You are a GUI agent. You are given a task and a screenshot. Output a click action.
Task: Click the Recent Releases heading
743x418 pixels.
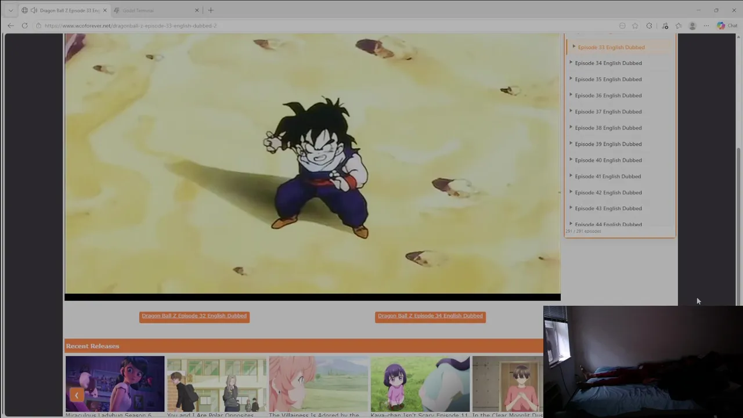(x=92, y=346)
